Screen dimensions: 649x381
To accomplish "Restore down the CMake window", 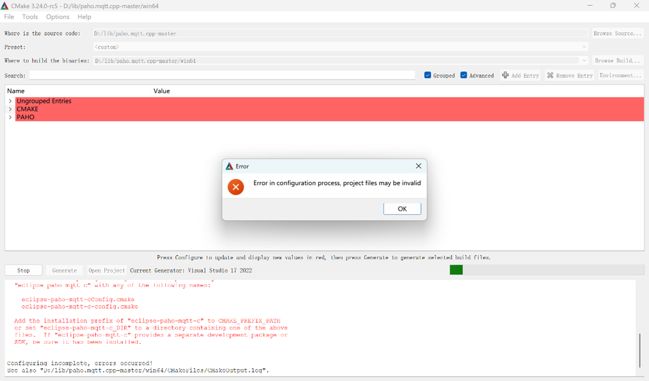I will click(x=613, y=5).
